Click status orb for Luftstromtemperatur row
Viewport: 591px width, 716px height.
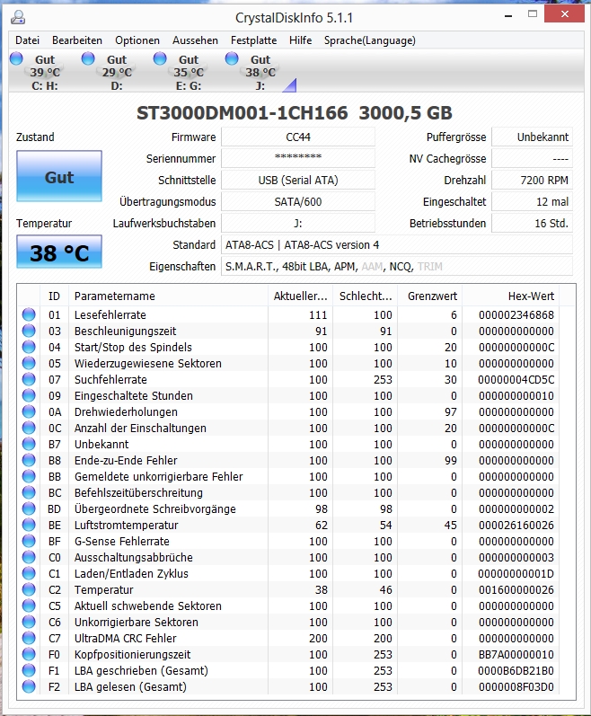[29, 526]
